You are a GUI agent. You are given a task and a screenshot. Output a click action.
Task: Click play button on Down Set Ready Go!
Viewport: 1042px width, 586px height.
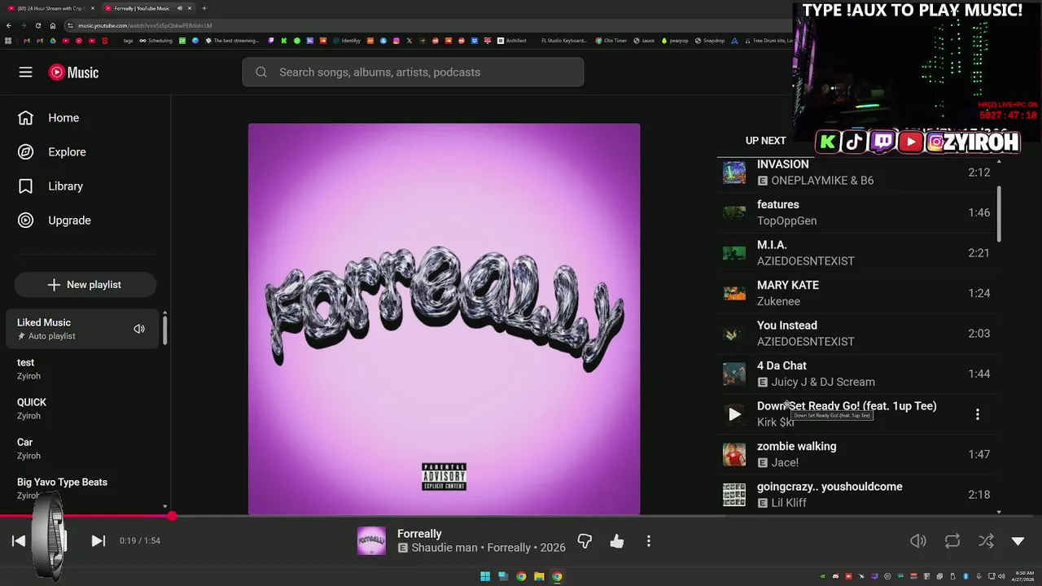pyautogui.click(x=734, y=414)
